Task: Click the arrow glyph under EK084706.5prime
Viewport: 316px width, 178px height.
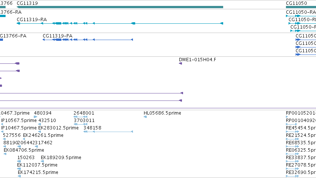Action: click(x=5, y=154)
